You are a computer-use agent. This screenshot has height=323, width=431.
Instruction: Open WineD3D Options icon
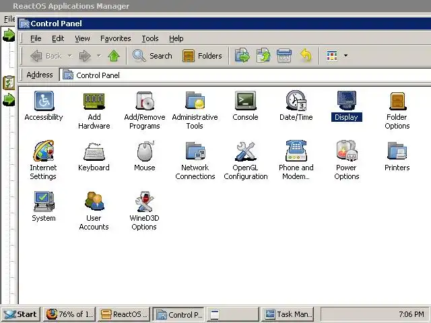point(145,211)
